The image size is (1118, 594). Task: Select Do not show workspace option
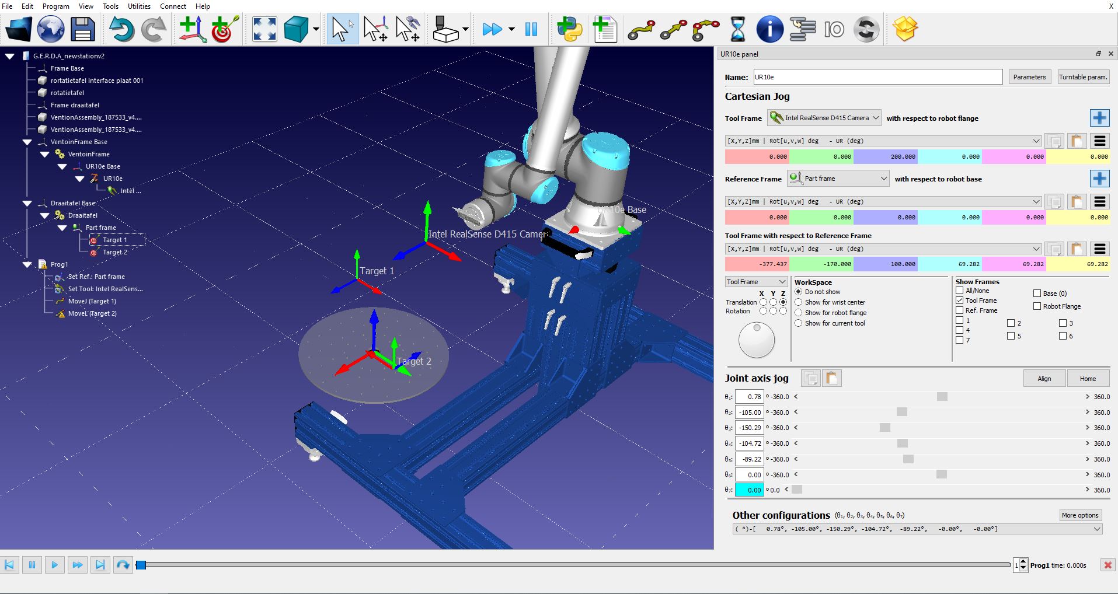pos(798,292)
